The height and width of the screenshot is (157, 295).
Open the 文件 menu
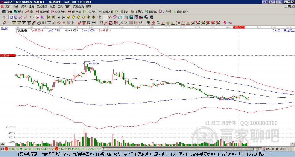point(8,7)
